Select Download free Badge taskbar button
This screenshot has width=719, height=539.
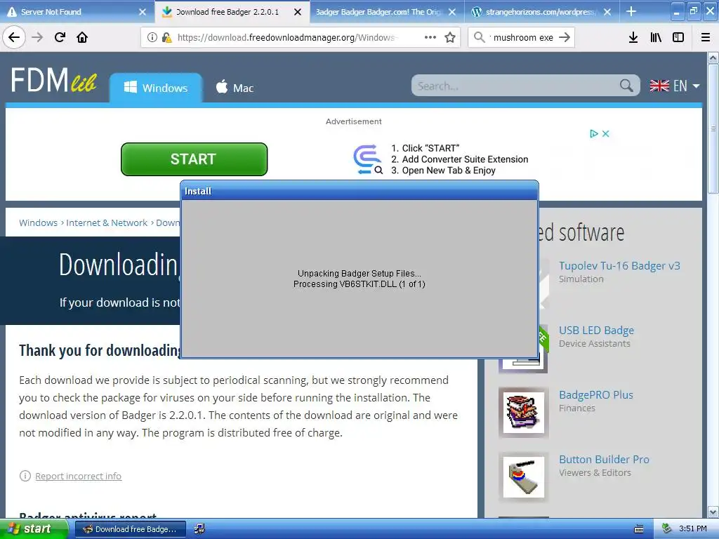point(130,529)
